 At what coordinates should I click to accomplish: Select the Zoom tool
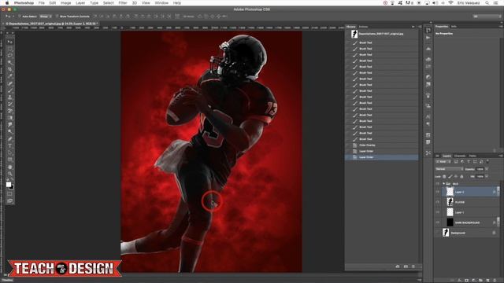(x=10, y=174)
